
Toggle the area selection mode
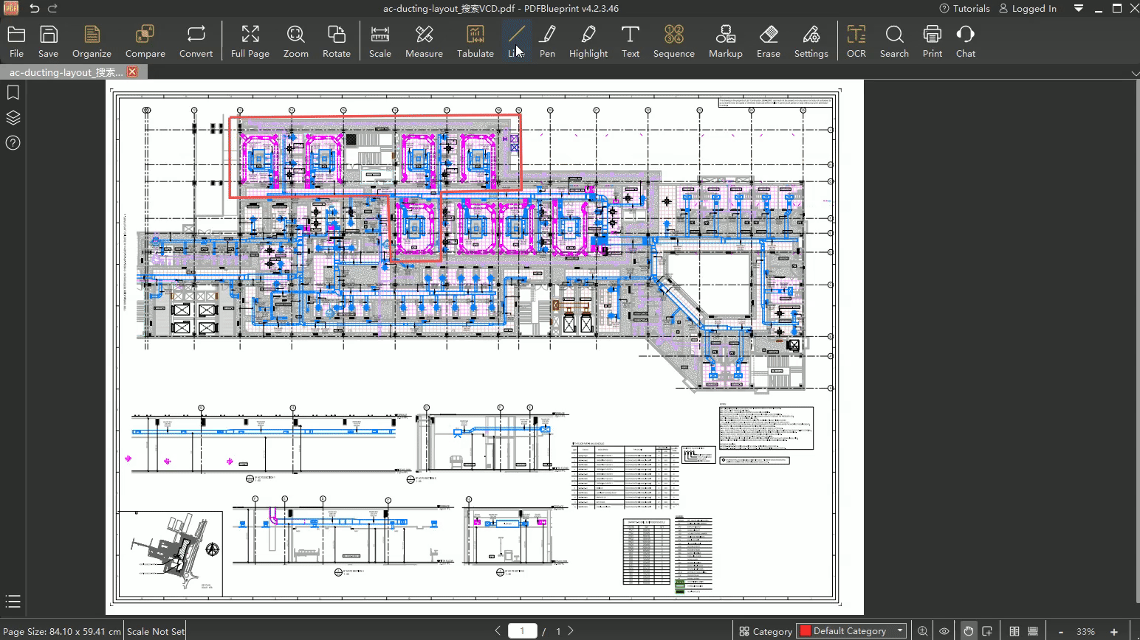(x=987, y=631)
